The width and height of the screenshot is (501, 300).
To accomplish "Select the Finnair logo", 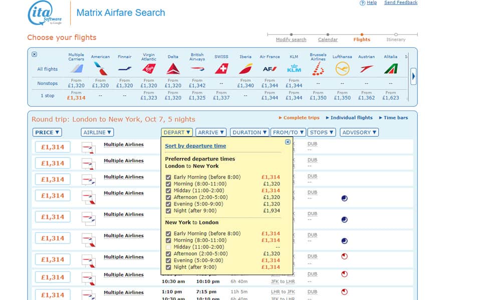I will point(125,68).
